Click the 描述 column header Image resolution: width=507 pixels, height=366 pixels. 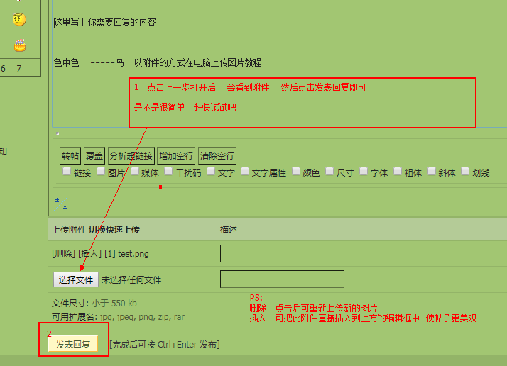tap(229, 230)
